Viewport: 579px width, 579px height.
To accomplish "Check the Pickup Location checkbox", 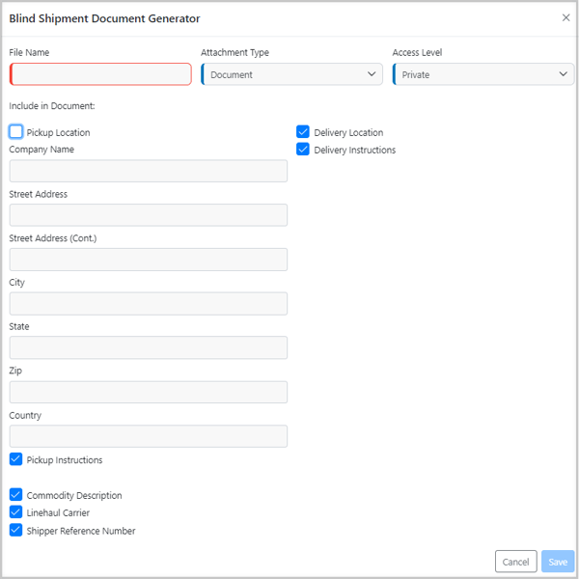I will (x=15, y=132).
